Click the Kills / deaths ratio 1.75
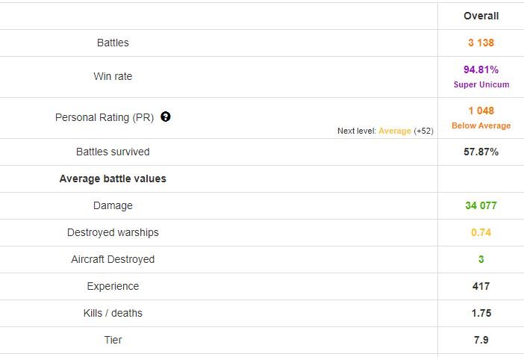The height and width of the screenshot is (357, 524). coord(481,313)
